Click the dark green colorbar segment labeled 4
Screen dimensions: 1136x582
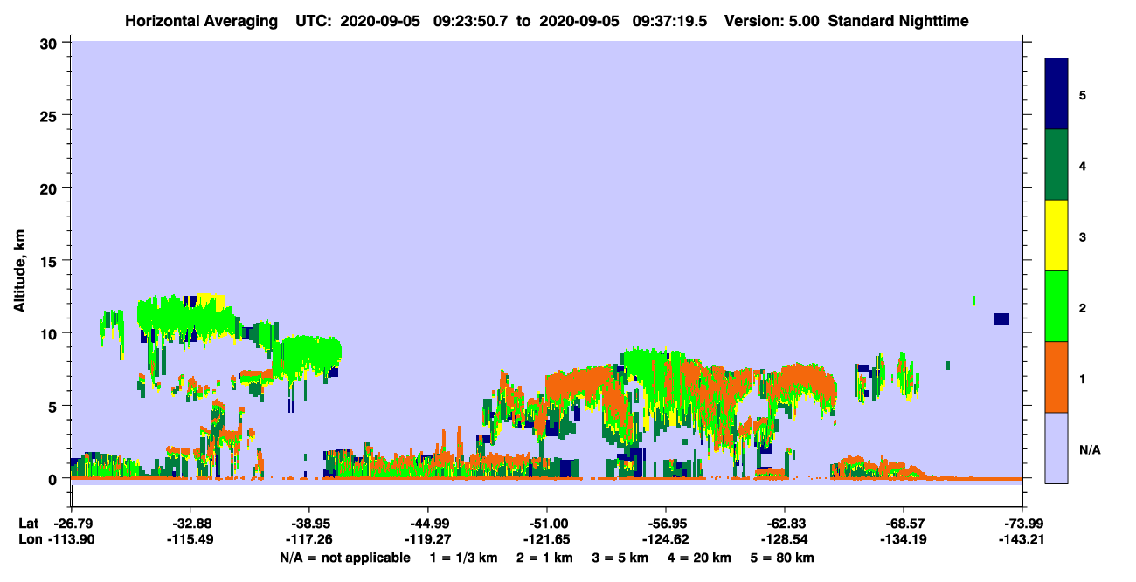(x=1056, y=165)
